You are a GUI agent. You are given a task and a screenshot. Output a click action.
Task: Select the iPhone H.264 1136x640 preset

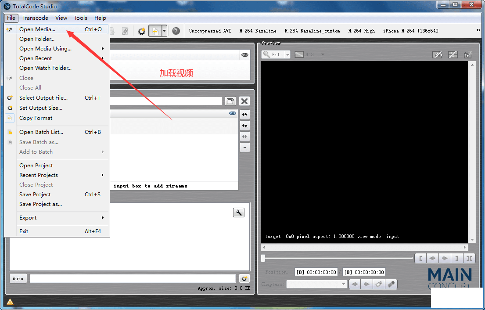(411, 31)
